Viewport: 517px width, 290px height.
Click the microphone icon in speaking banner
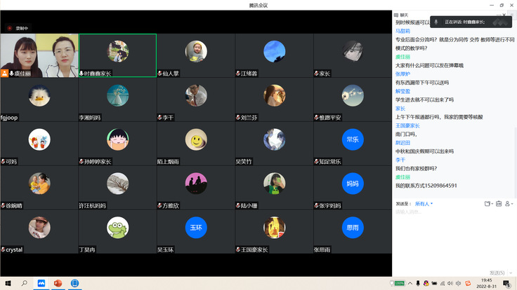[x=436, y=22]
